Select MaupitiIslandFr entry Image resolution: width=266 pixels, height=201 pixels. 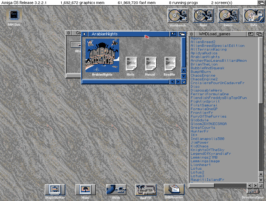207,179
